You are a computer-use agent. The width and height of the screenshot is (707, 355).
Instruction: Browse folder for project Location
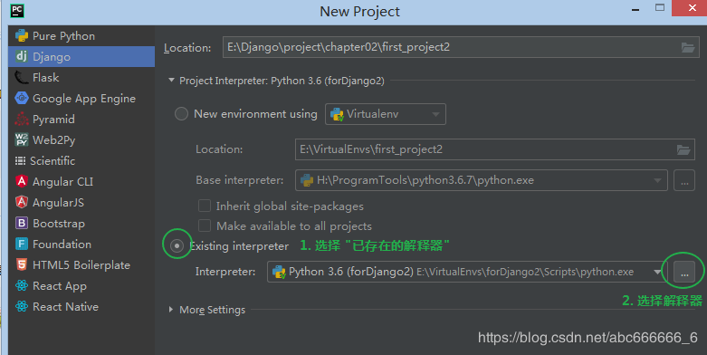point(688,47)
